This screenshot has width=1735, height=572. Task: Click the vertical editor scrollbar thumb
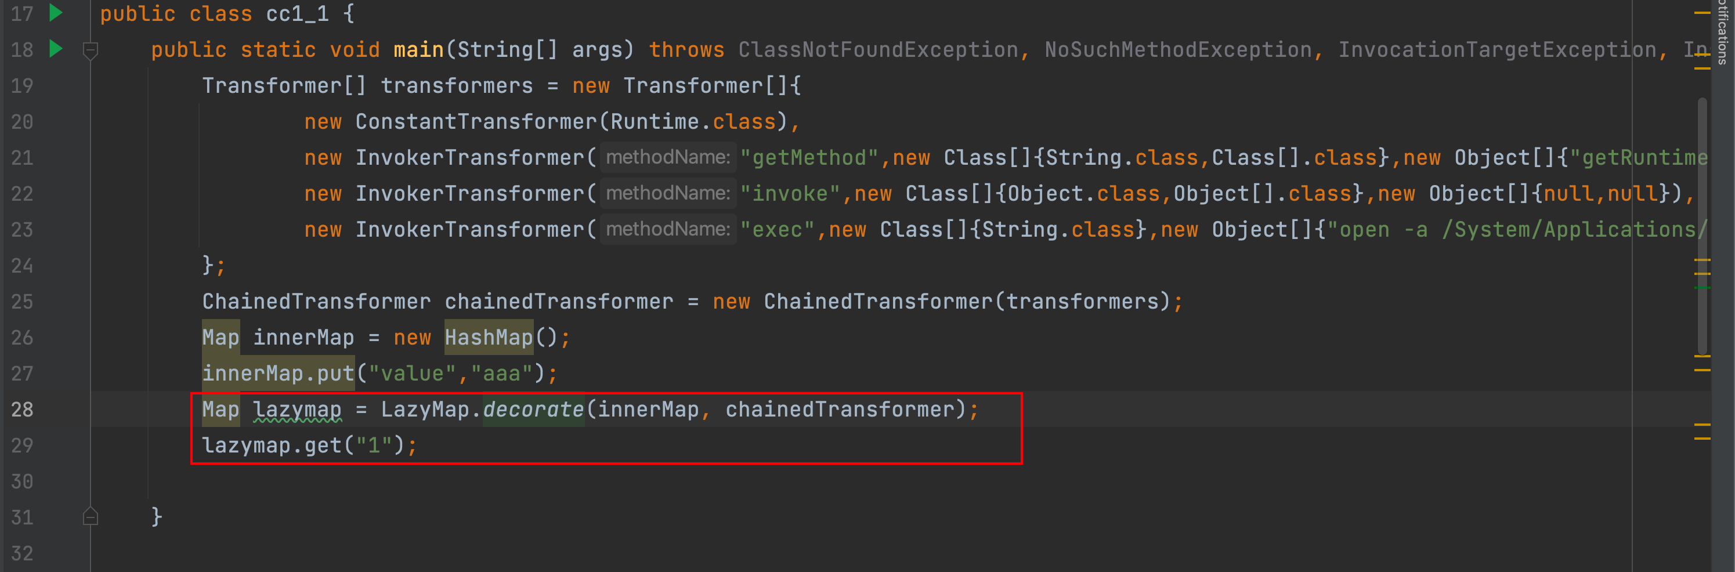[1703, 226]
